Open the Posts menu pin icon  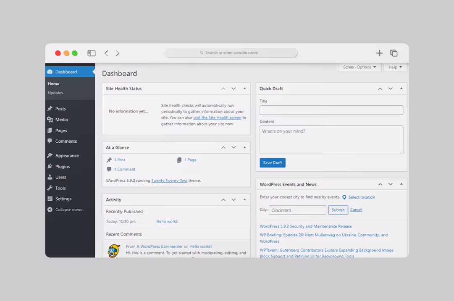coord(50,109)
